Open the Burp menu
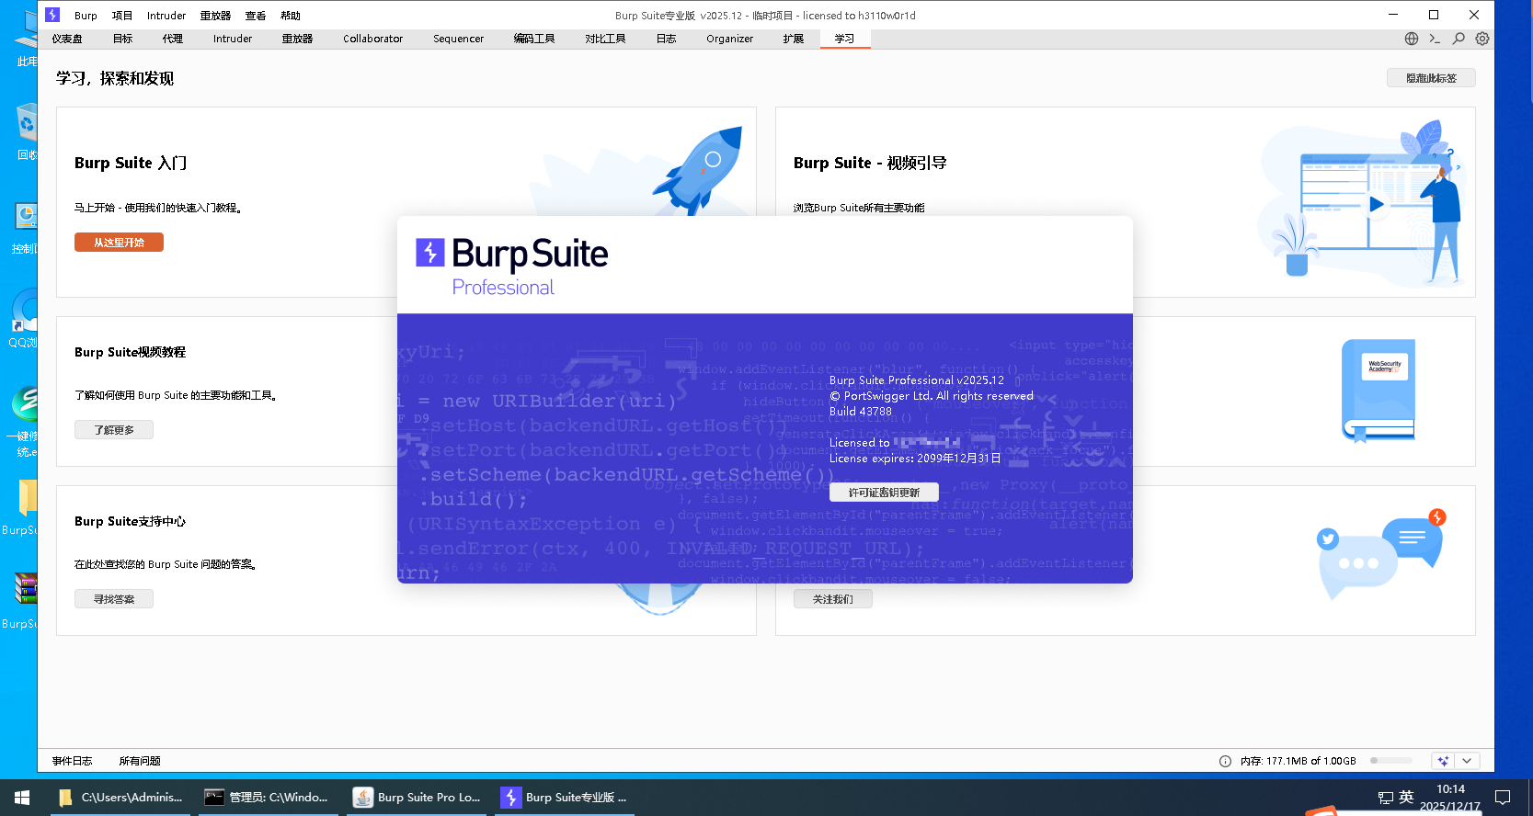 (x=86, y=16)
